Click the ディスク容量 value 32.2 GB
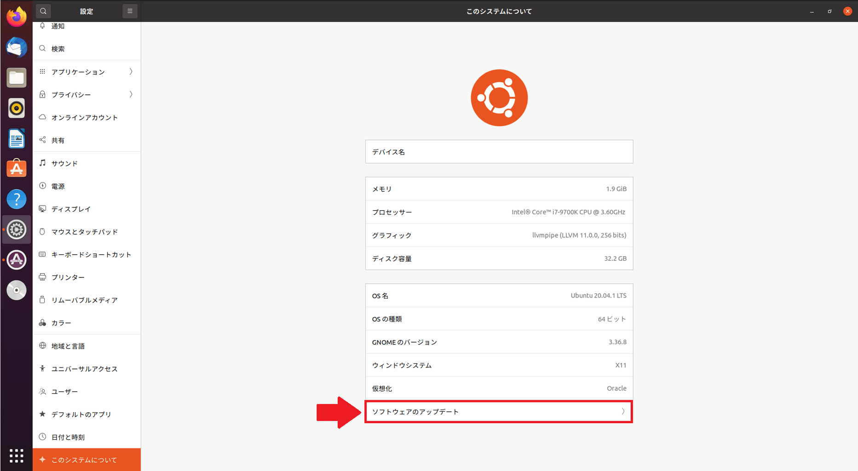Image resolution: width=858 pixels, height=471 pixels. 615,258
